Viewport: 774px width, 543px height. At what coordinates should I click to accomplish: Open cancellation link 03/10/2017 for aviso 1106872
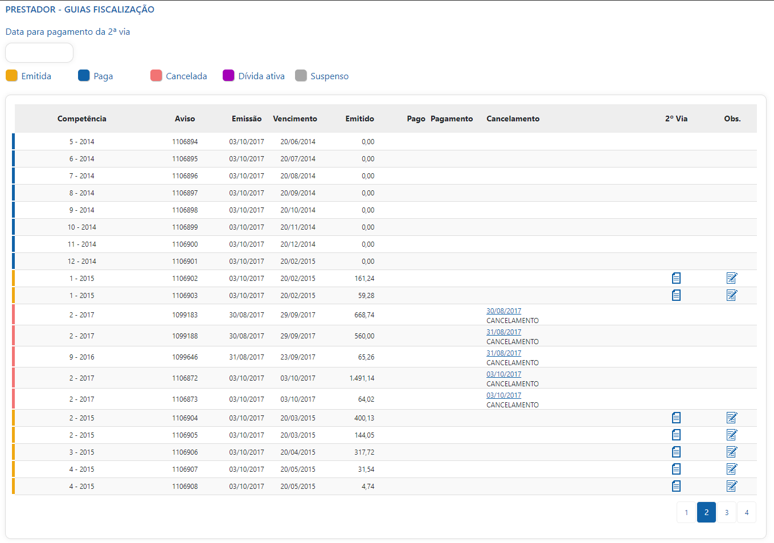point(503,374)
